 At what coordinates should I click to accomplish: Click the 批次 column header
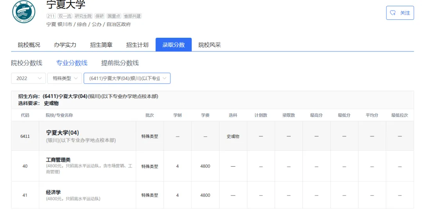coord(150,115)
